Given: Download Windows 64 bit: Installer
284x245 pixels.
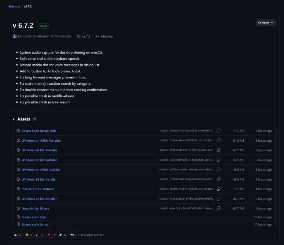Looking at the screenshot, I should pos(39,179).
